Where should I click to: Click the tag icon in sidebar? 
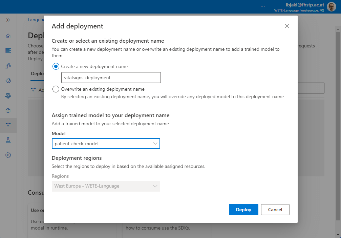(8, 81)
